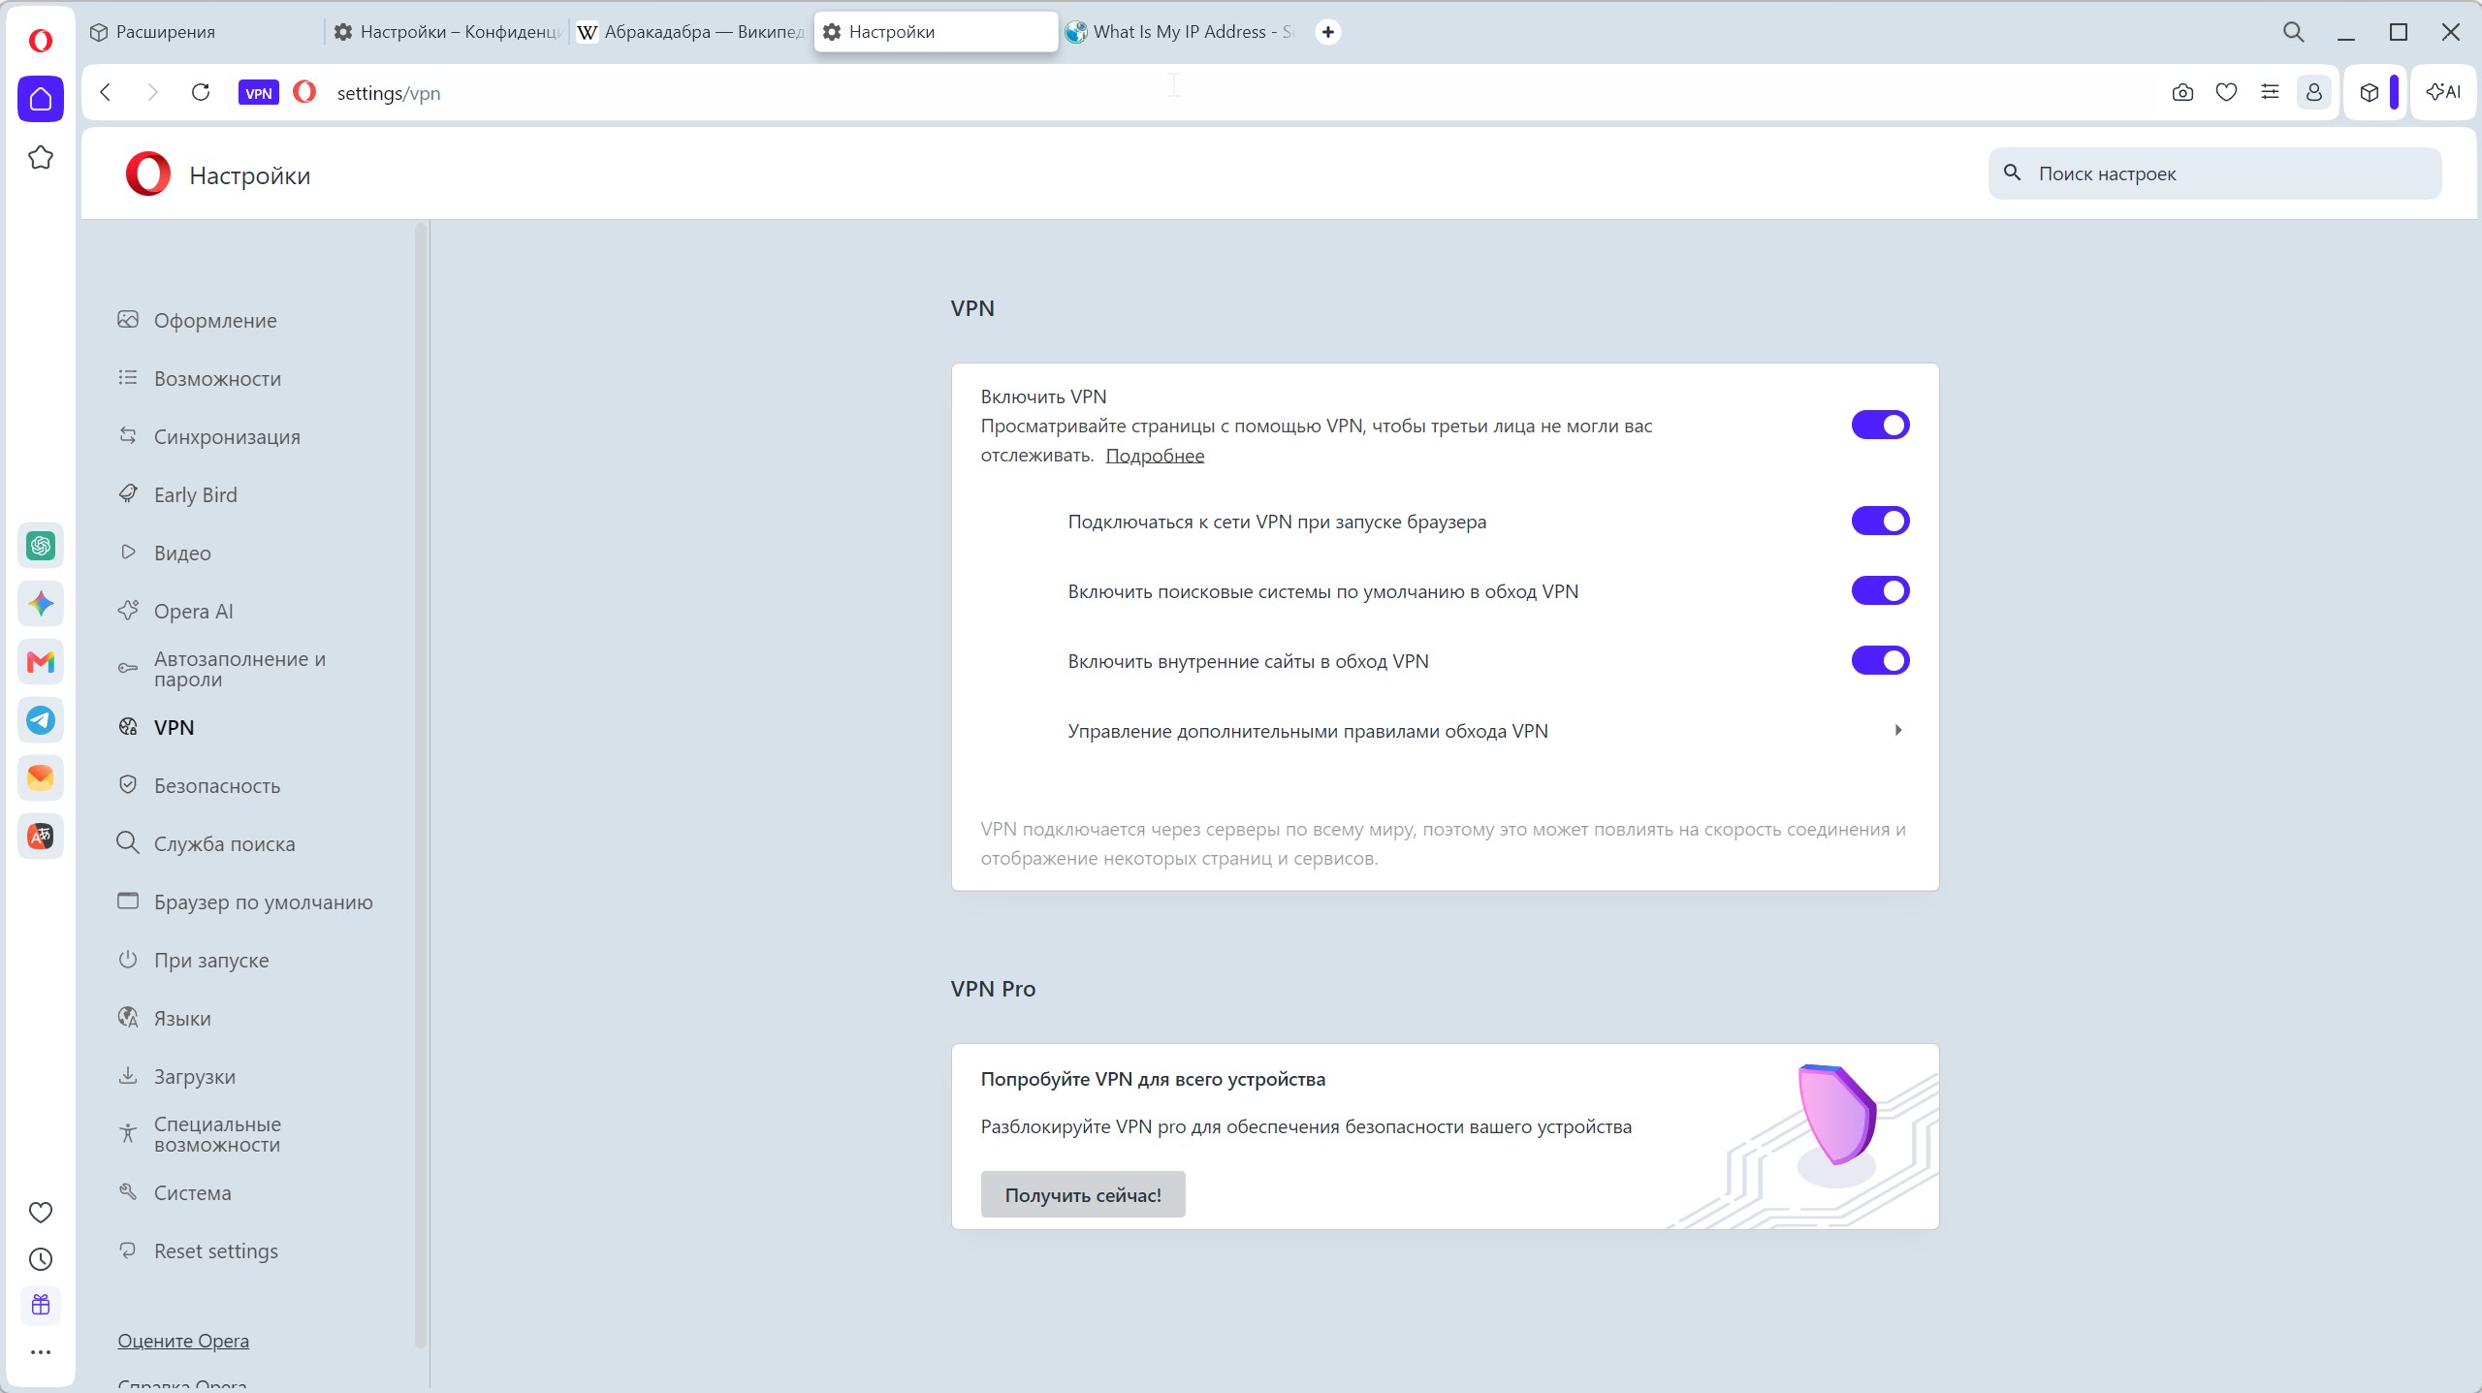Focus the Поиск настроек search field
The width and height of the screenshot is (2482, 1393).
click(2214, 174)
